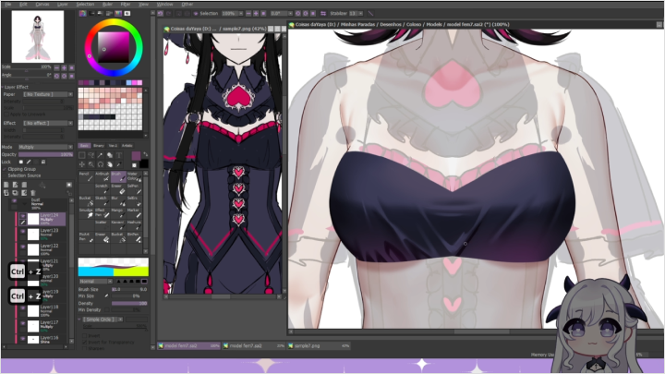Hide Layer117 with its eye icon
Image resolution: width=665 pixels, height=374 pixels.
point(22,323)
